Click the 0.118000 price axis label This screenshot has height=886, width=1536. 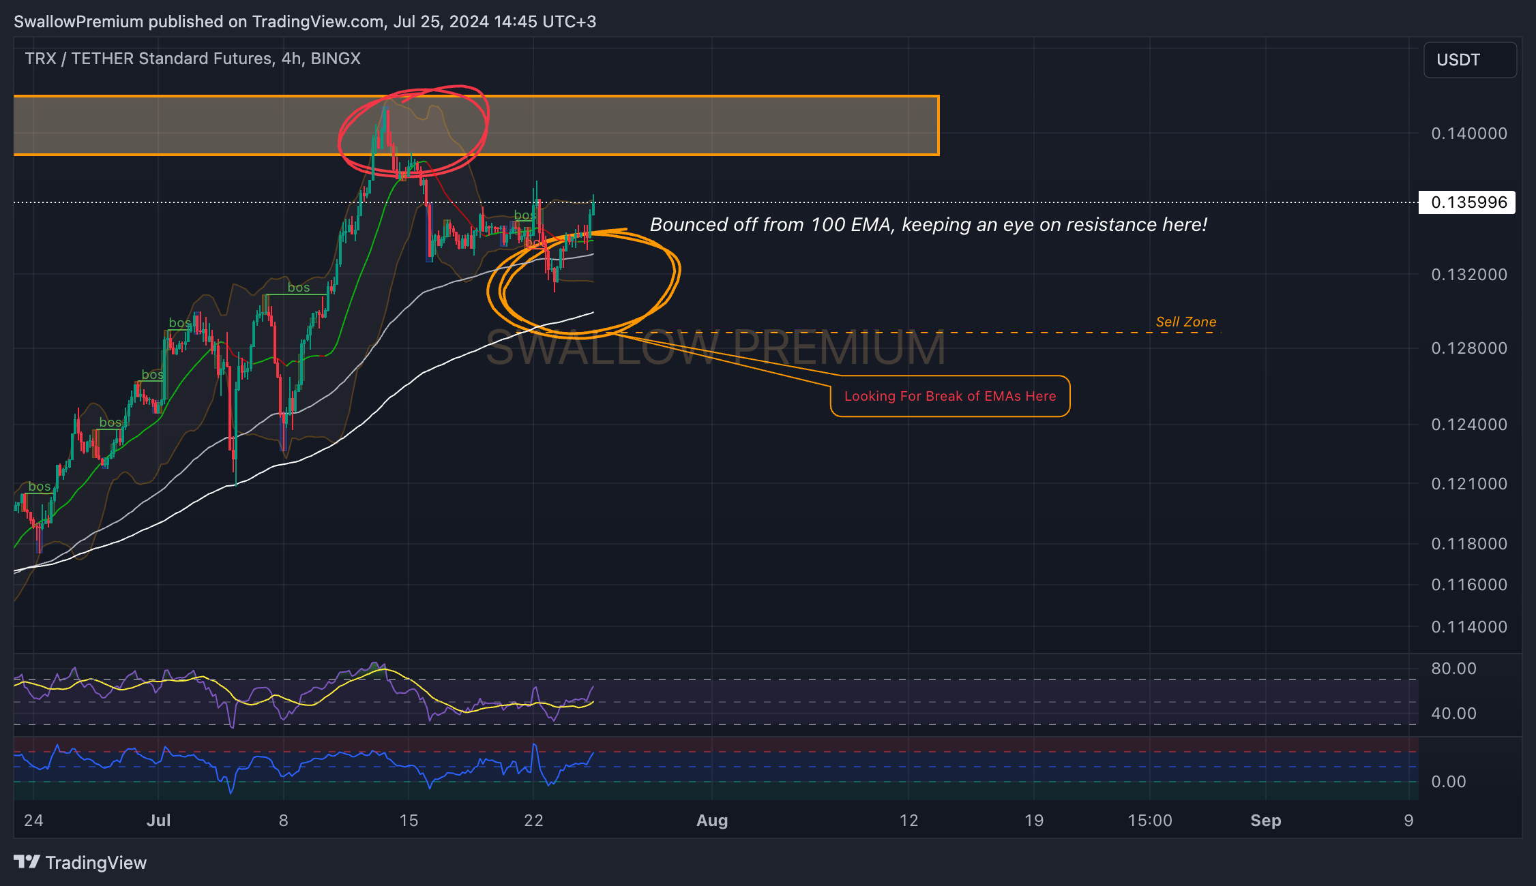coord(1469,544)
